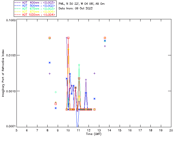Click the x-axis tick label 5

click(x=16, y=130)
